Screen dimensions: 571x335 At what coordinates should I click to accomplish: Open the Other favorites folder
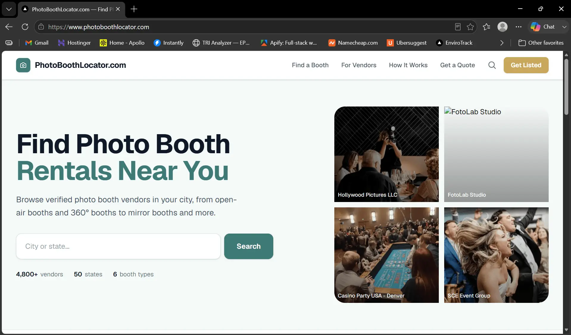click(x=541, y=43)
